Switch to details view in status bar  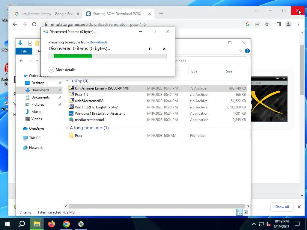[x=240, y=212]
